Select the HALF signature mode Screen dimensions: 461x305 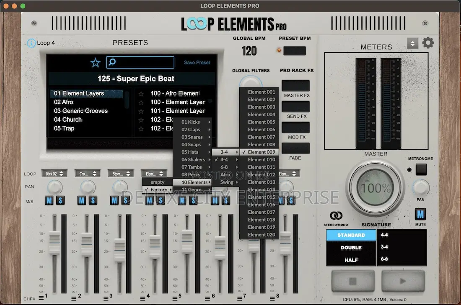click(x=351, y=260)
